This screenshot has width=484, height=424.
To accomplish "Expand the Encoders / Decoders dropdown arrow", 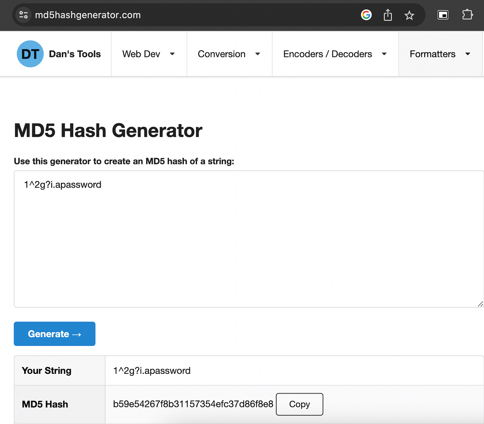I will click(384, 54).
